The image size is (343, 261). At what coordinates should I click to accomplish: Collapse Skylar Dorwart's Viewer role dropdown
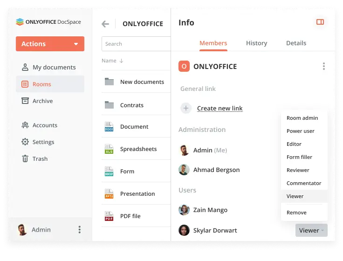[x=311, y=230]
